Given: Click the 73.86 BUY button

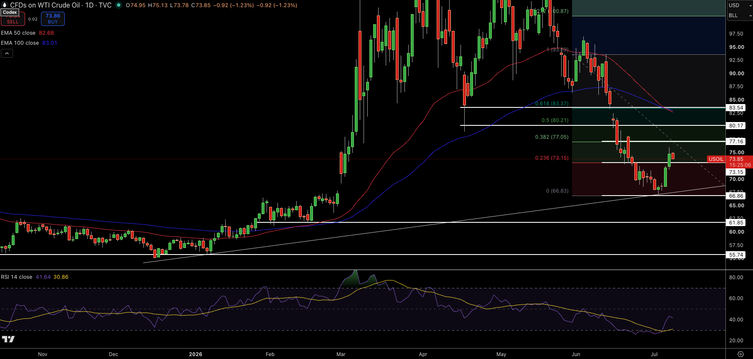Looking at the screenshot, I should click(53, 19).
